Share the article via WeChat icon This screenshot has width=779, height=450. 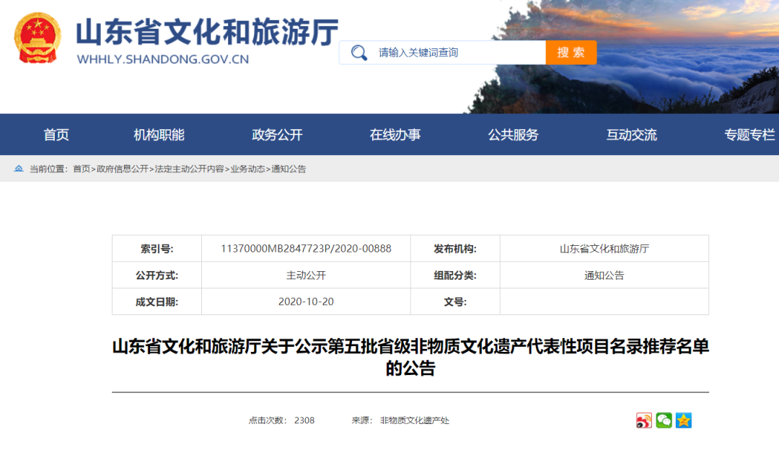[664, 420]
